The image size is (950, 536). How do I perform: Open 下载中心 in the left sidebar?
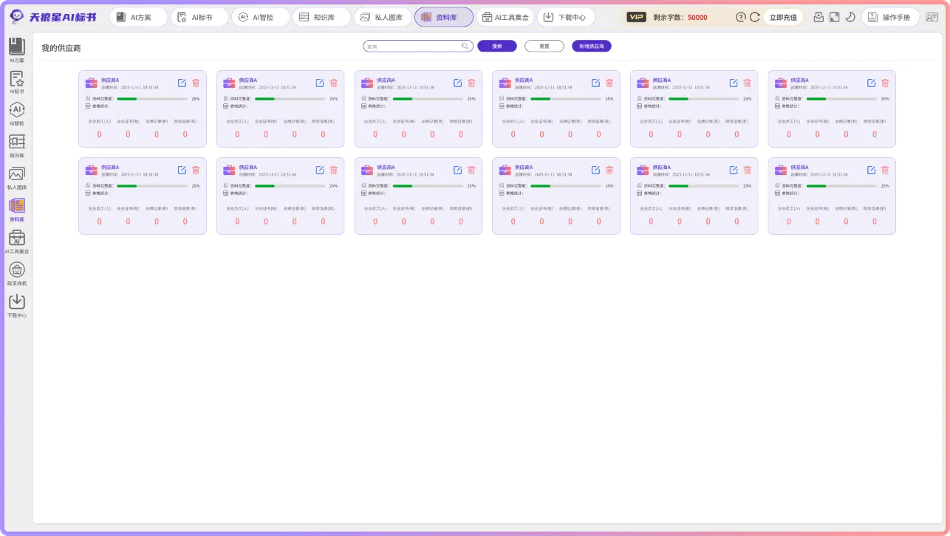click(x=16, y=303)
